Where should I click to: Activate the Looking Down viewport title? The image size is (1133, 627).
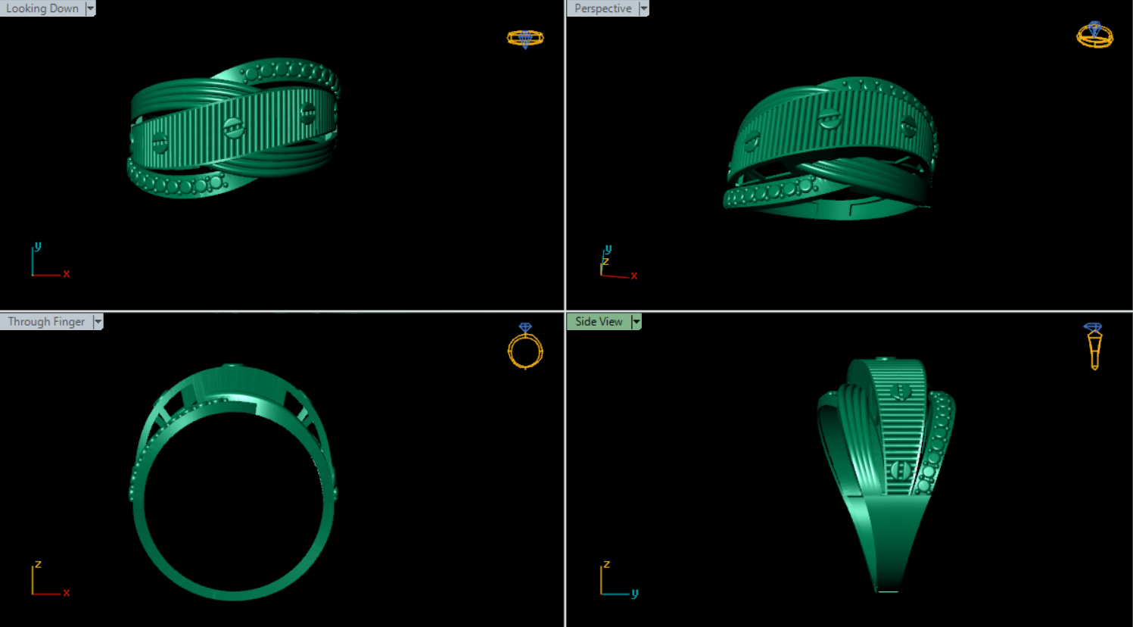point(42,8)
